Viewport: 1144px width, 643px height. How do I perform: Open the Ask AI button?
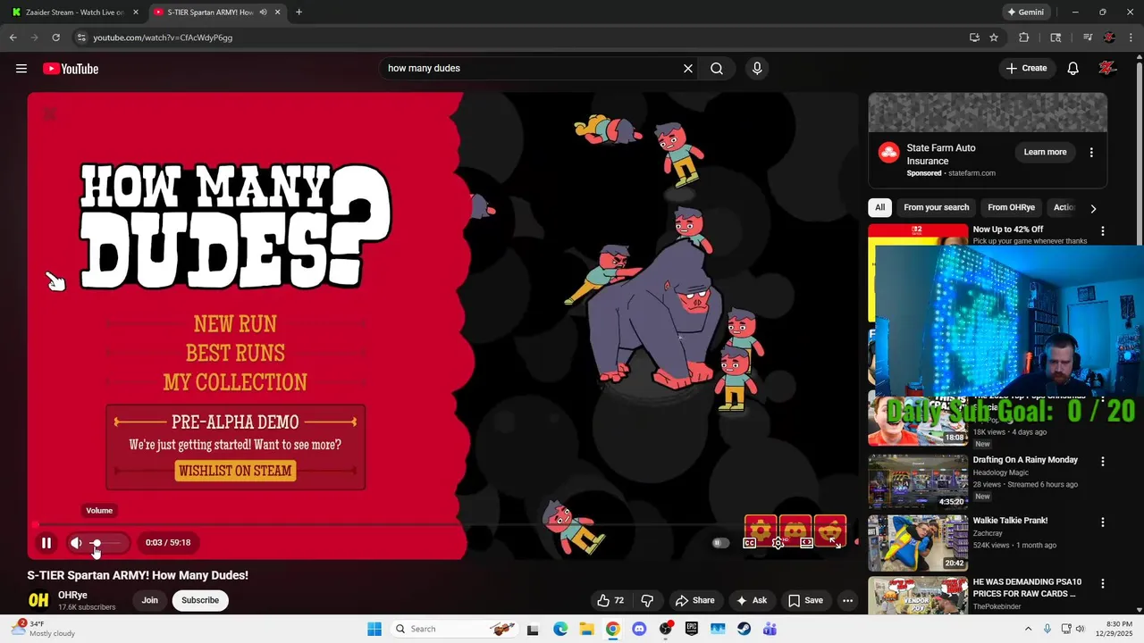coord(752,600)
